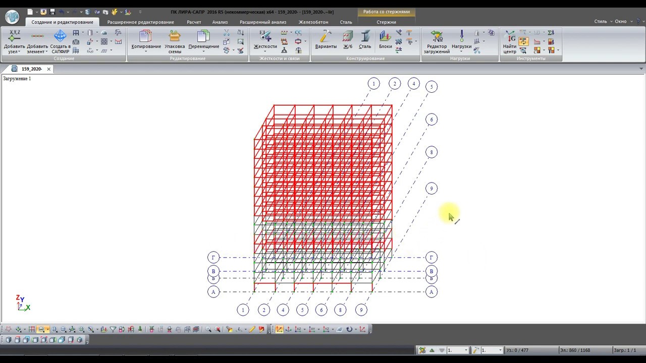Click the filter funnel icon in bottom toolbar
The width and height of the screenshot is (646, 363).
113,329
